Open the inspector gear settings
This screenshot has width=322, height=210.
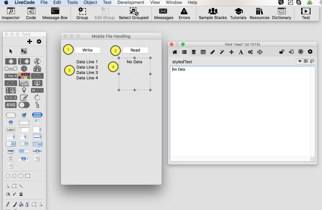310,52
